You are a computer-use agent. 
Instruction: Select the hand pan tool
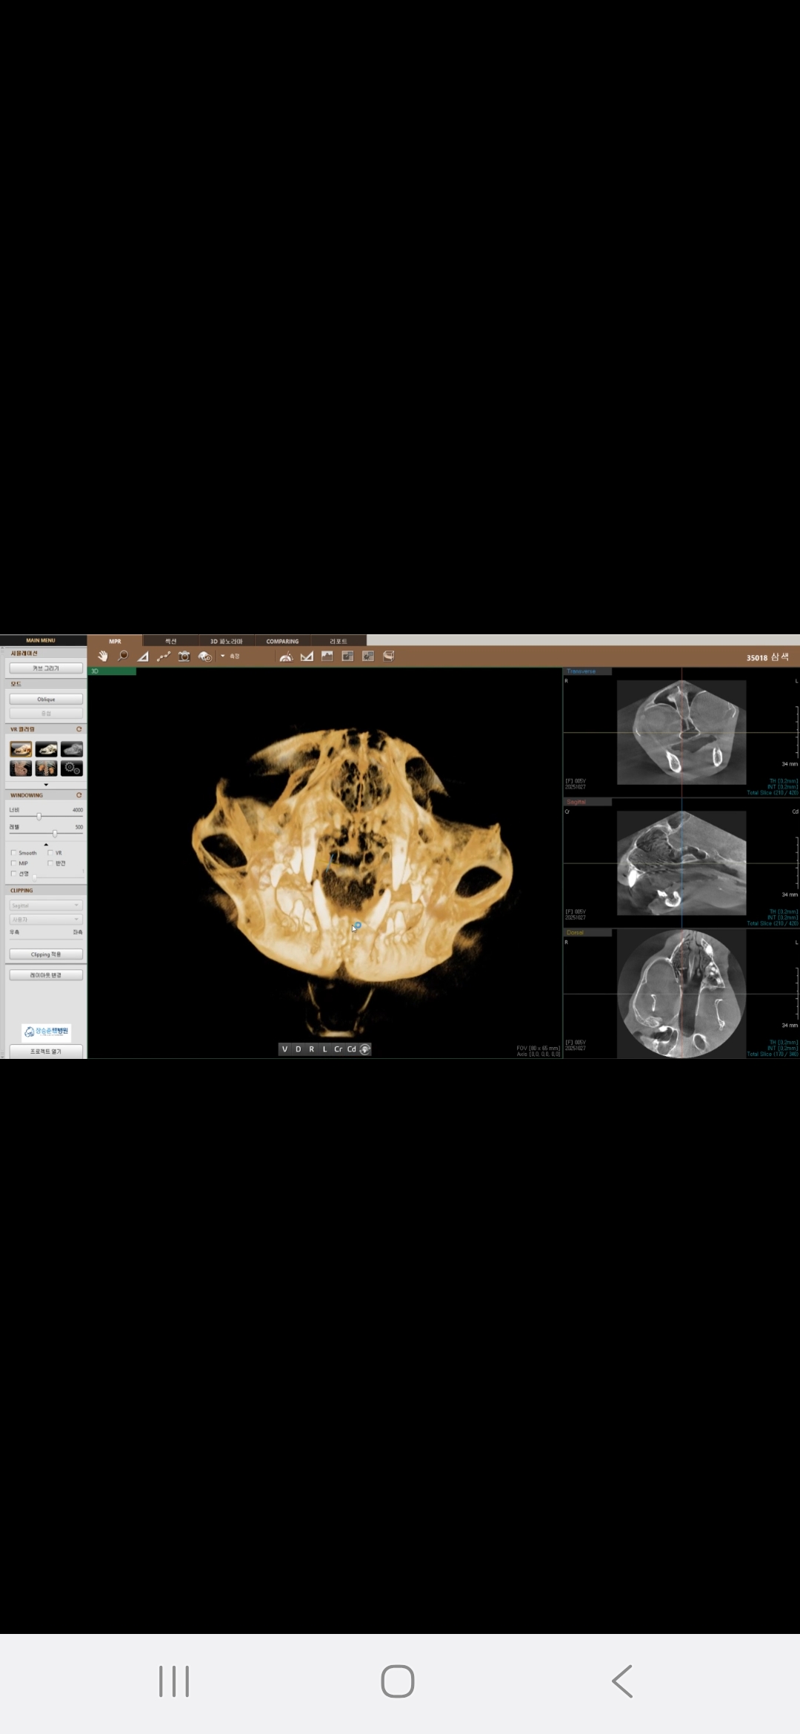(102, 656)
